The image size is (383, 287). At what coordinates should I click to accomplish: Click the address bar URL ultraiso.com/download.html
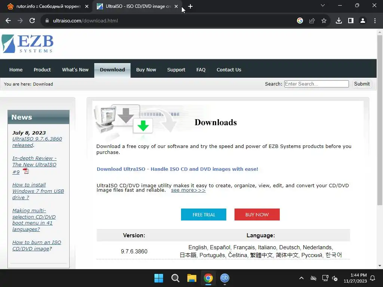tap(85, 21)
